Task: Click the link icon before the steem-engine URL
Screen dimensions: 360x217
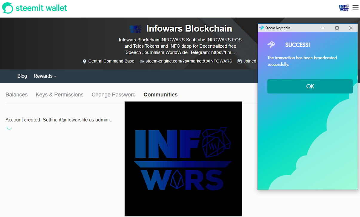Action: click(141, 61)
